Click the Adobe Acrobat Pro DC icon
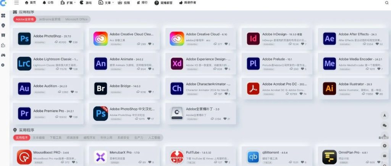This screenshot has width=391, height=166. point(253,89)
